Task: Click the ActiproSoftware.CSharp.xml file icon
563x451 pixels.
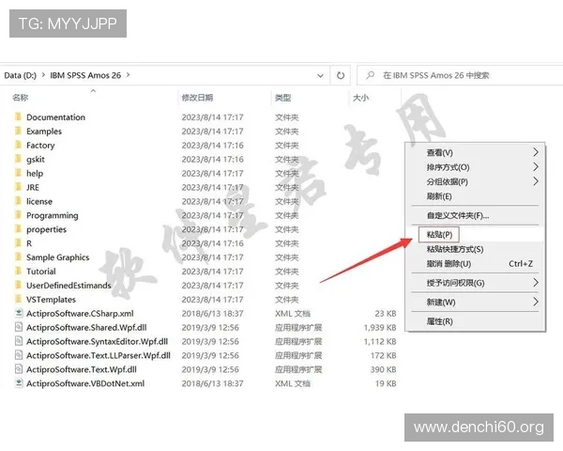Action: click(x=19, y=313)
